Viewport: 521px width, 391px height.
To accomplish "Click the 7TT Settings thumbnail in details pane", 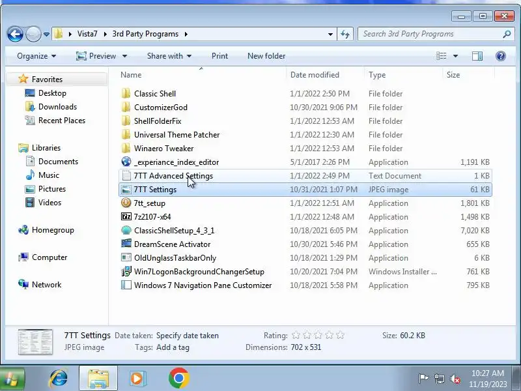I will [x=35, y=341].
